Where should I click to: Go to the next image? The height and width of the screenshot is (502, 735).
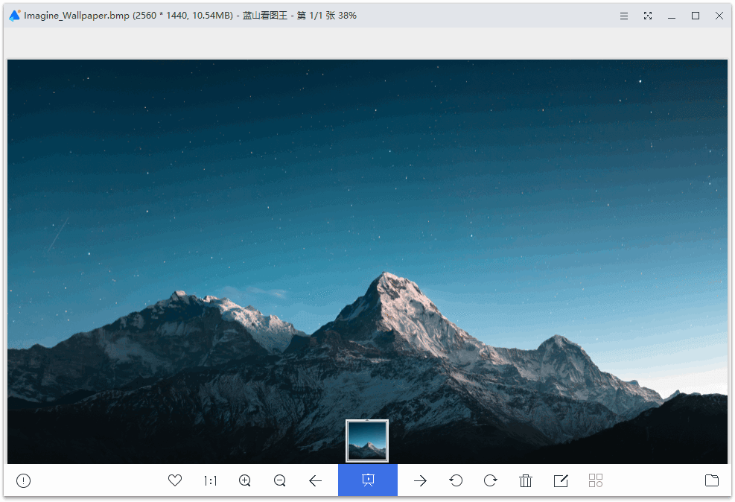coord(421,481)
